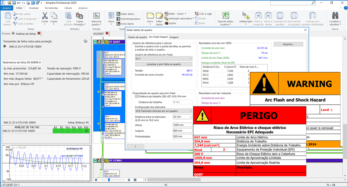Expand the quick access toolbar customize arrow
This screenshot has height=187, width=348.
41,3
